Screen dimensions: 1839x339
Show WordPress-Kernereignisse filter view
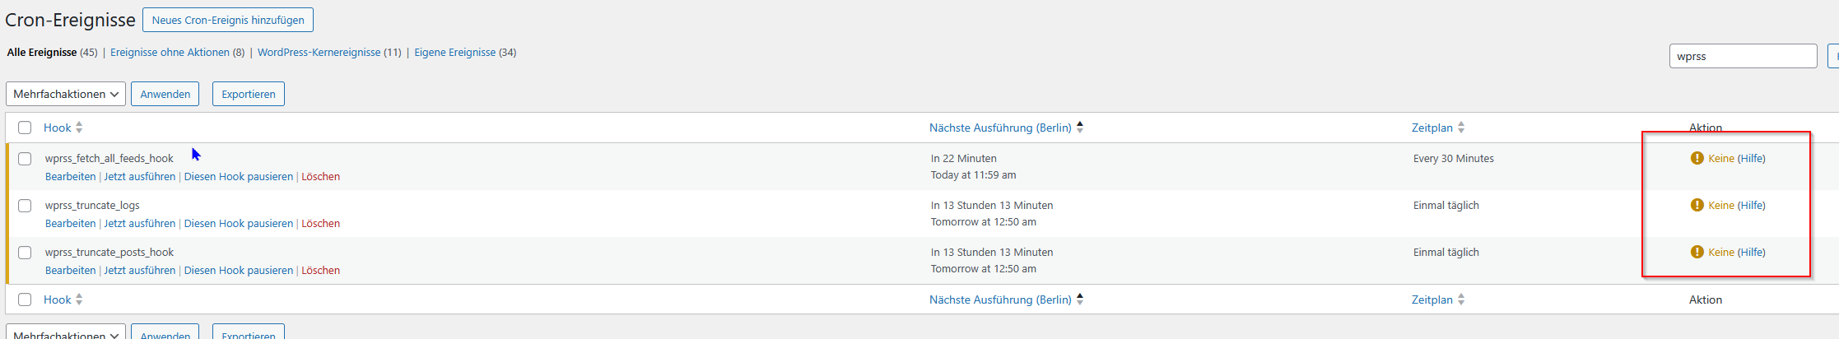(x=319, y=53)
